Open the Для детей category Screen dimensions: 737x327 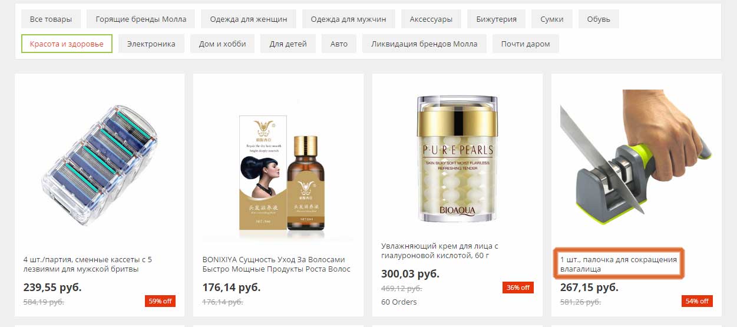(x=288, y=44)
